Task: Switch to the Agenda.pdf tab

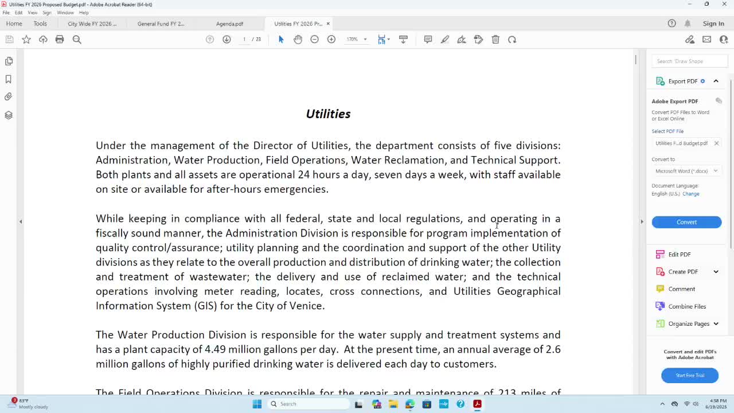Action: pos(229,24)
